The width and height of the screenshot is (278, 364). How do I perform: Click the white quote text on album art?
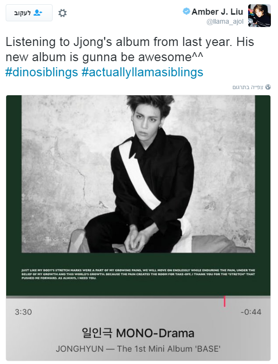138,274
